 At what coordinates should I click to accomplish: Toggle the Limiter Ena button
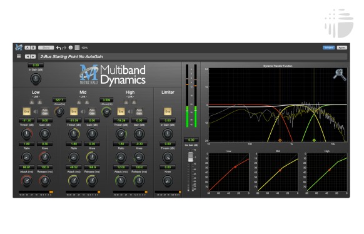point(168,111)
